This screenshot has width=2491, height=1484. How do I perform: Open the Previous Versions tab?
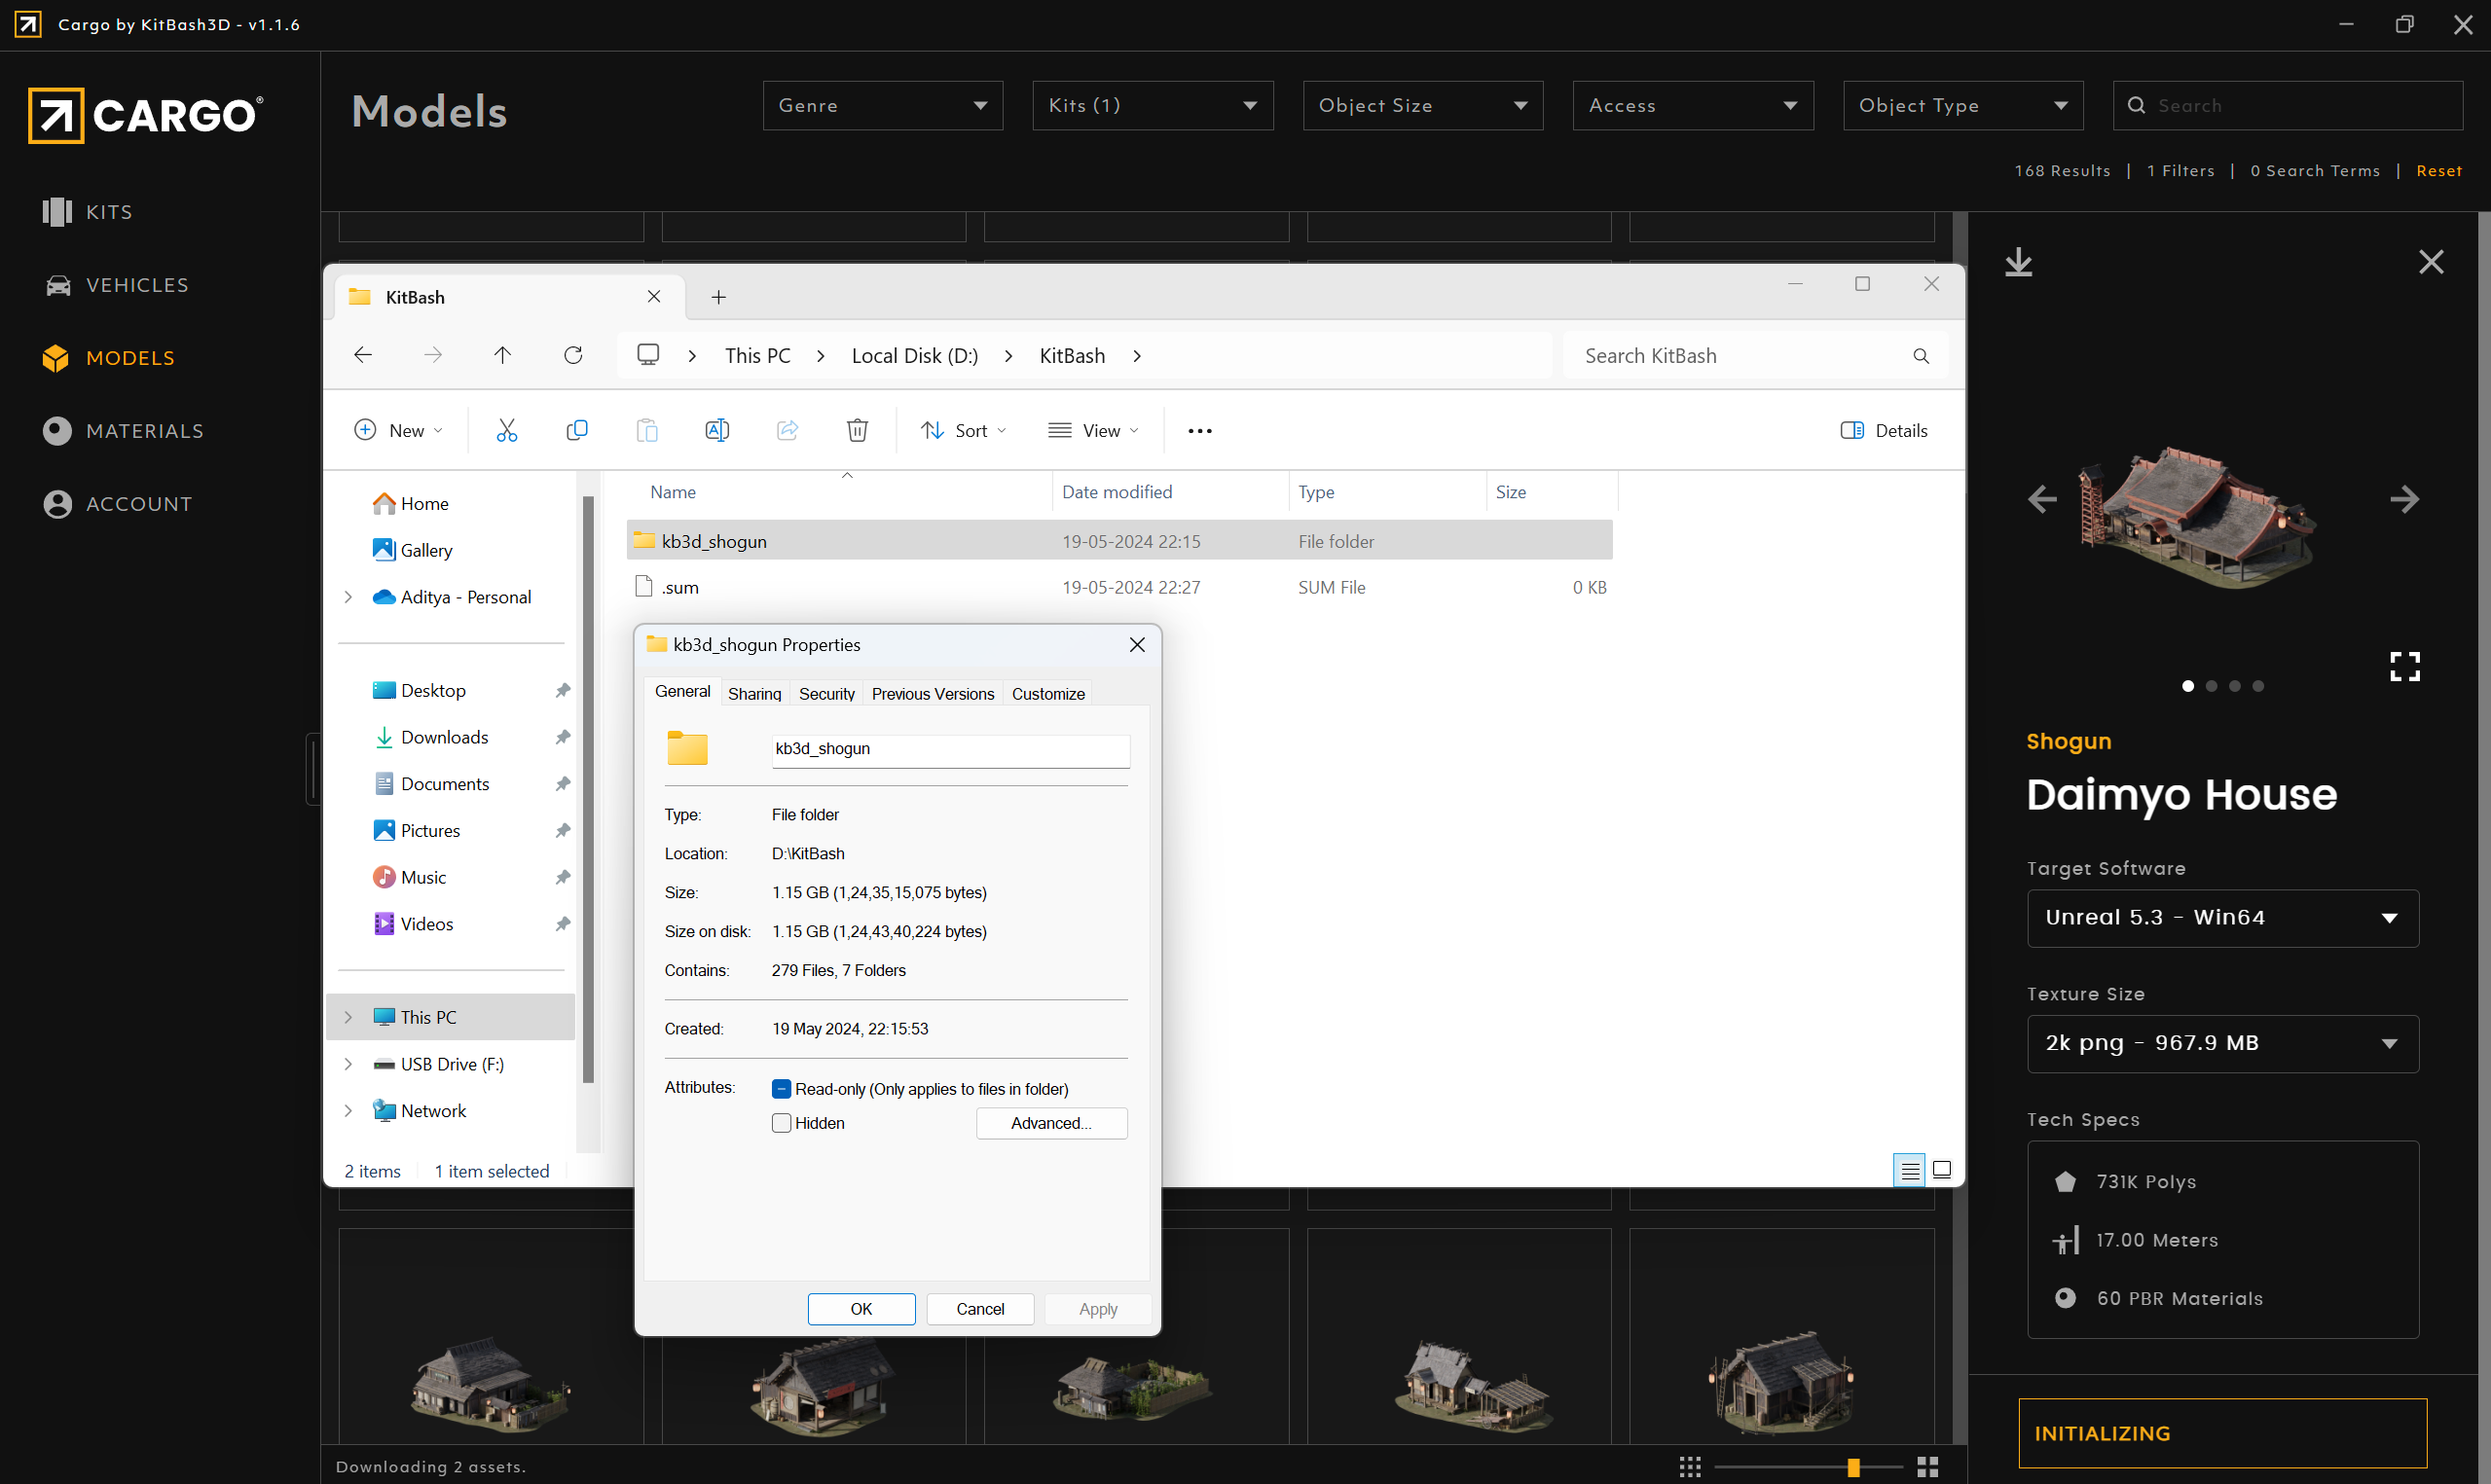pos(932,694)
